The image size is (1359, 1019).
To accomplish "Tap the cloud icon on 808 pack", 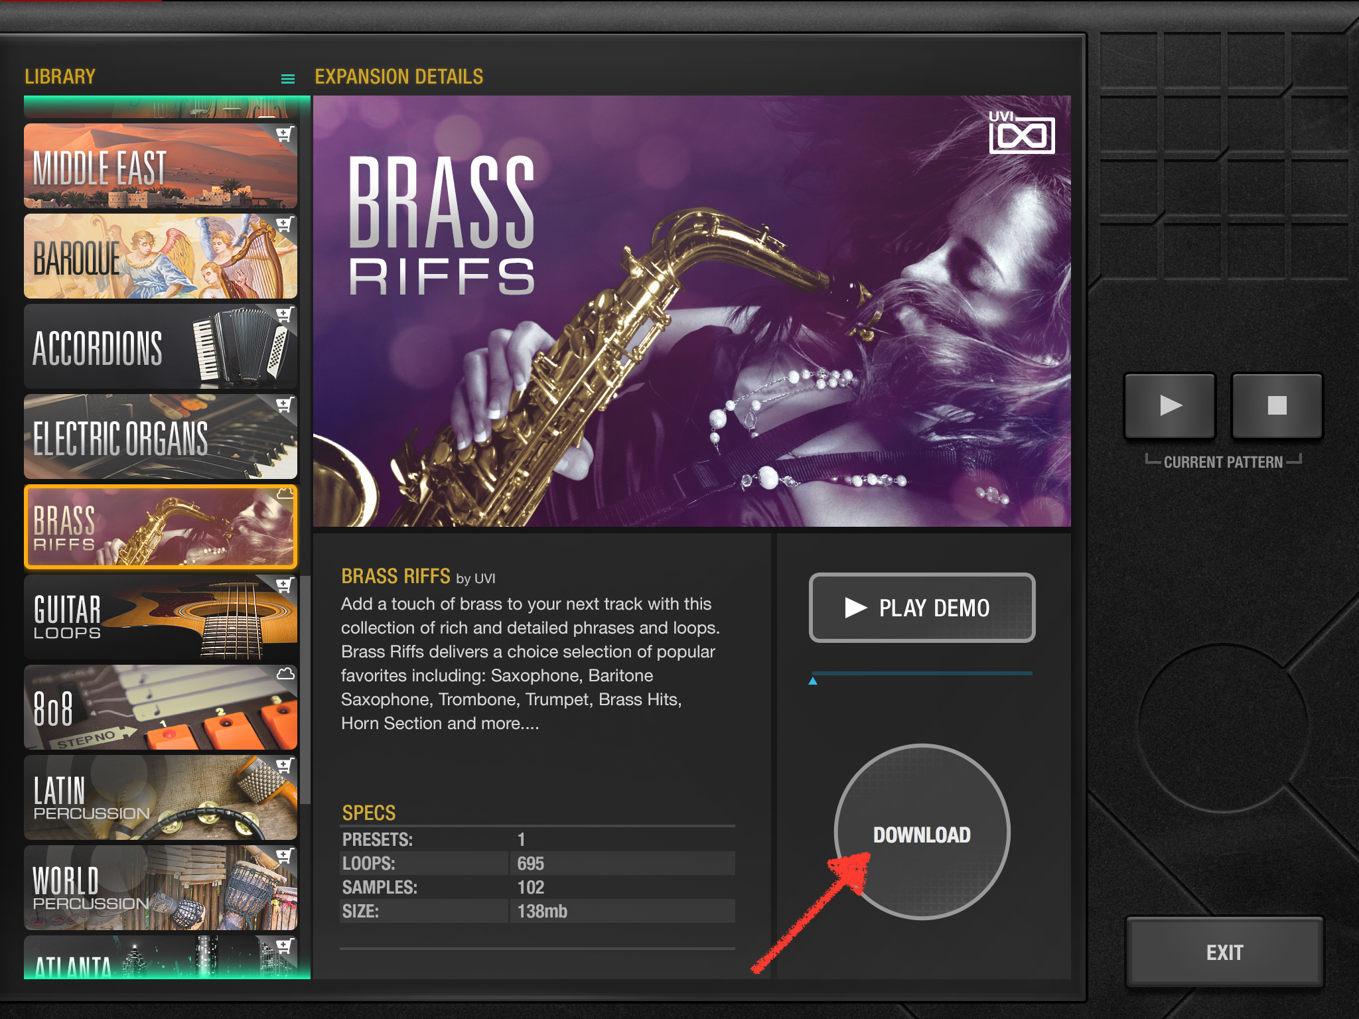I will pyautogui.click(x=285, y=674).
